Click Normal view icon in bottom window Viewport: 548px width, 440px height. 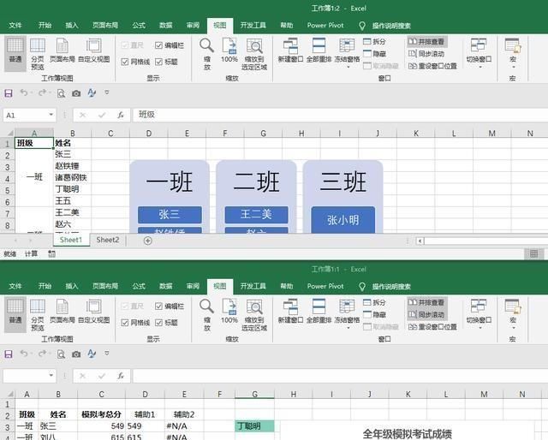(15, 314)
